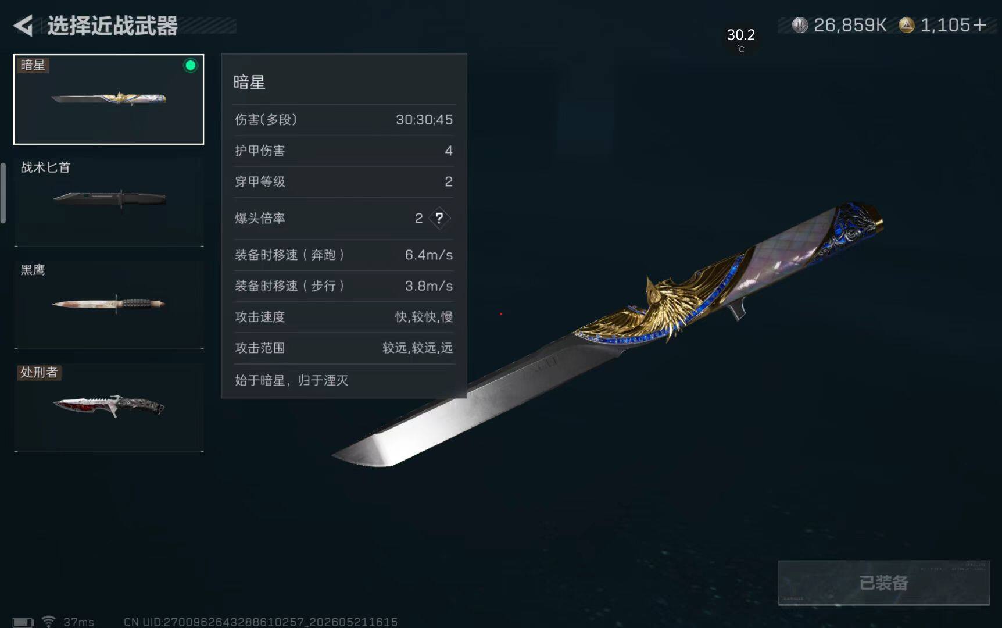Click the 选择近战武器 title
The image size is (1002, 628).
(113, 26)
